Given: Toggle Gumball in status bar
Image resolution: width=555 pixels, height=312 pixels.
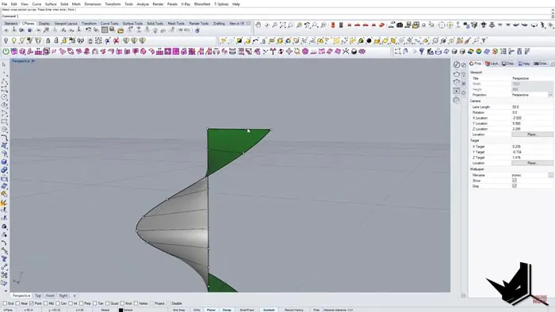Looking at the screenshot, I should click(x=269, y=310).
